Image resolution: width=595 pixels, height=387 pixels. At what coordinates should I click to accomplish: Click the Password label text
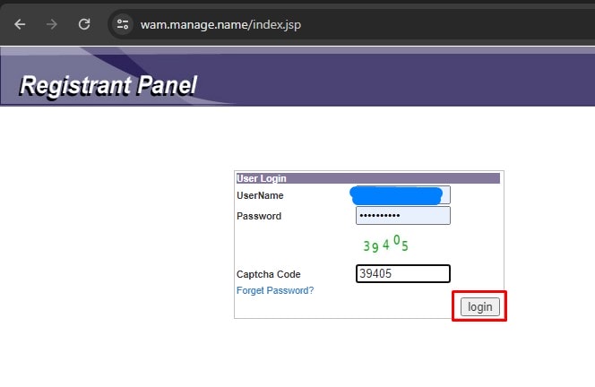click(259, 216)
